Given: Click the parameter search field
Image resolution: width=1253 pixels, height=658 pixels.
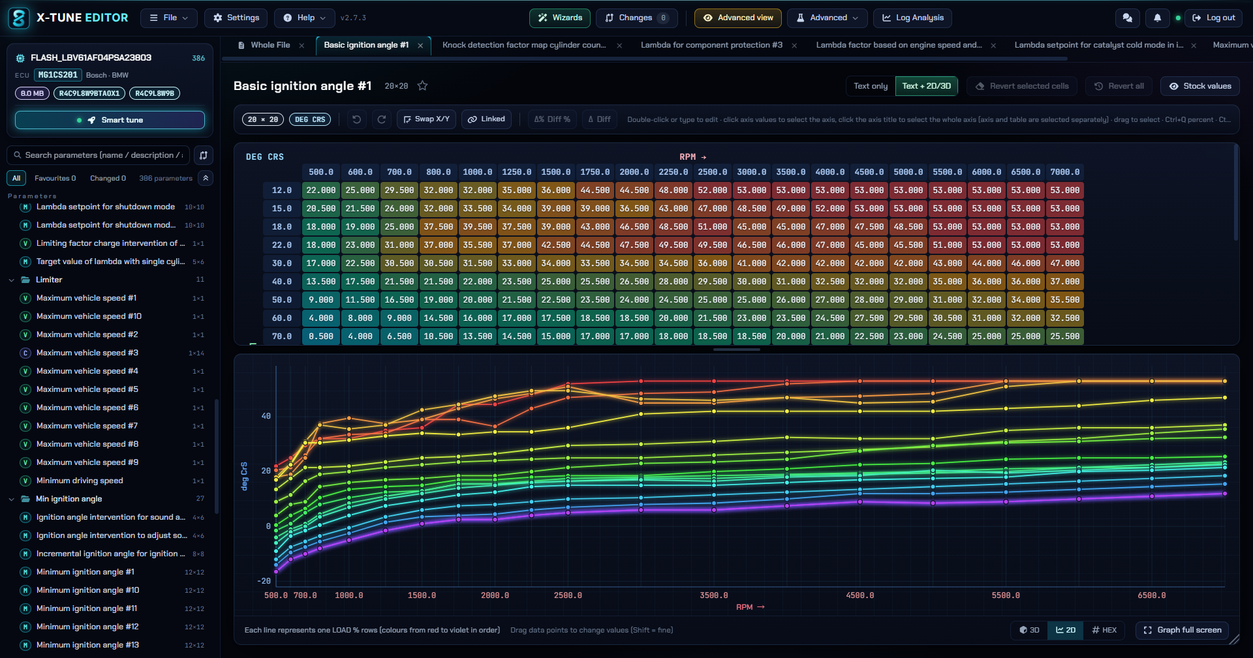Looking at the screenshot, I should point(98,155).
